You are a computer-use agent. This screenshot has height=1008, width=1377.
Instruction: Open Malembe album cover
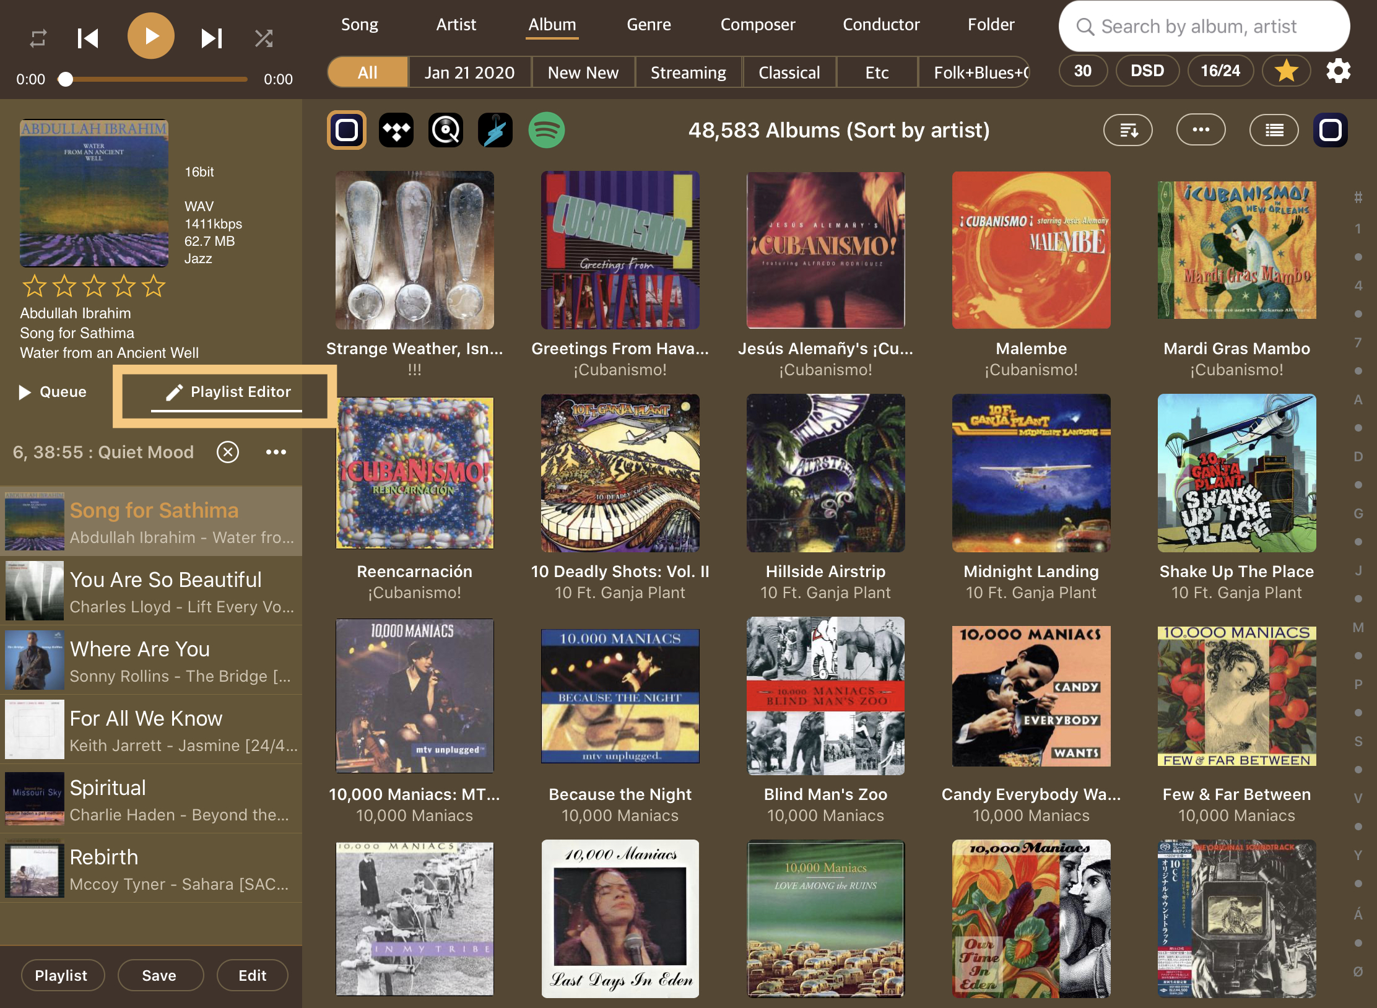tap(1032, 250)
